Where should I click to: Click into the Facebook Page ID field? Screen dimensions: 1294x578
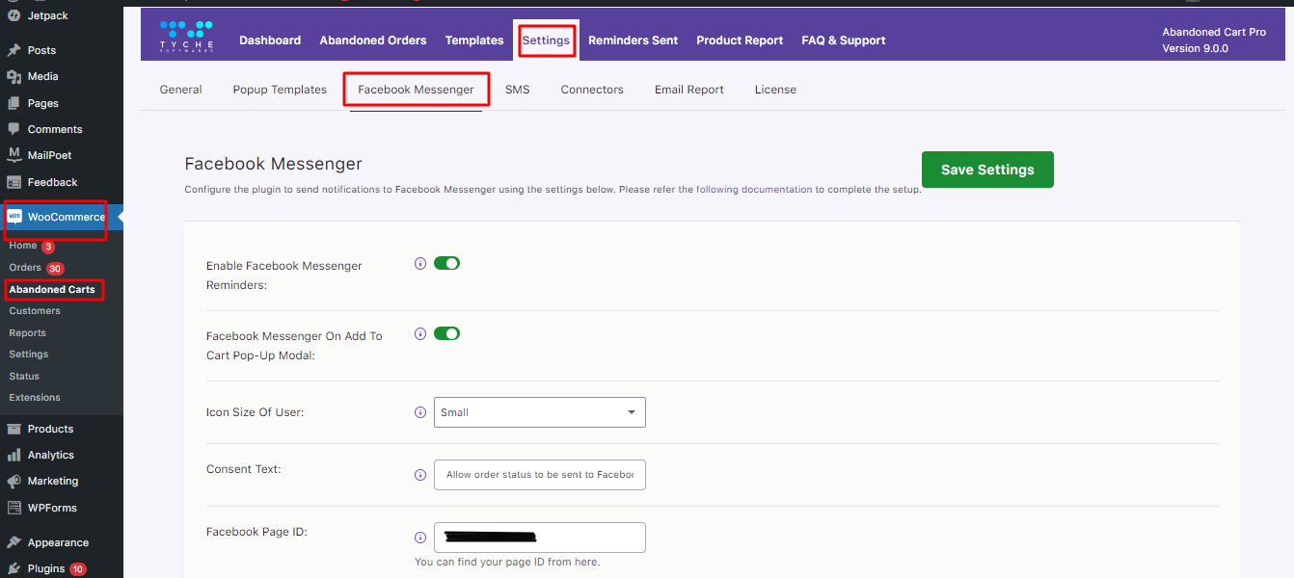[x=540, y=538]
